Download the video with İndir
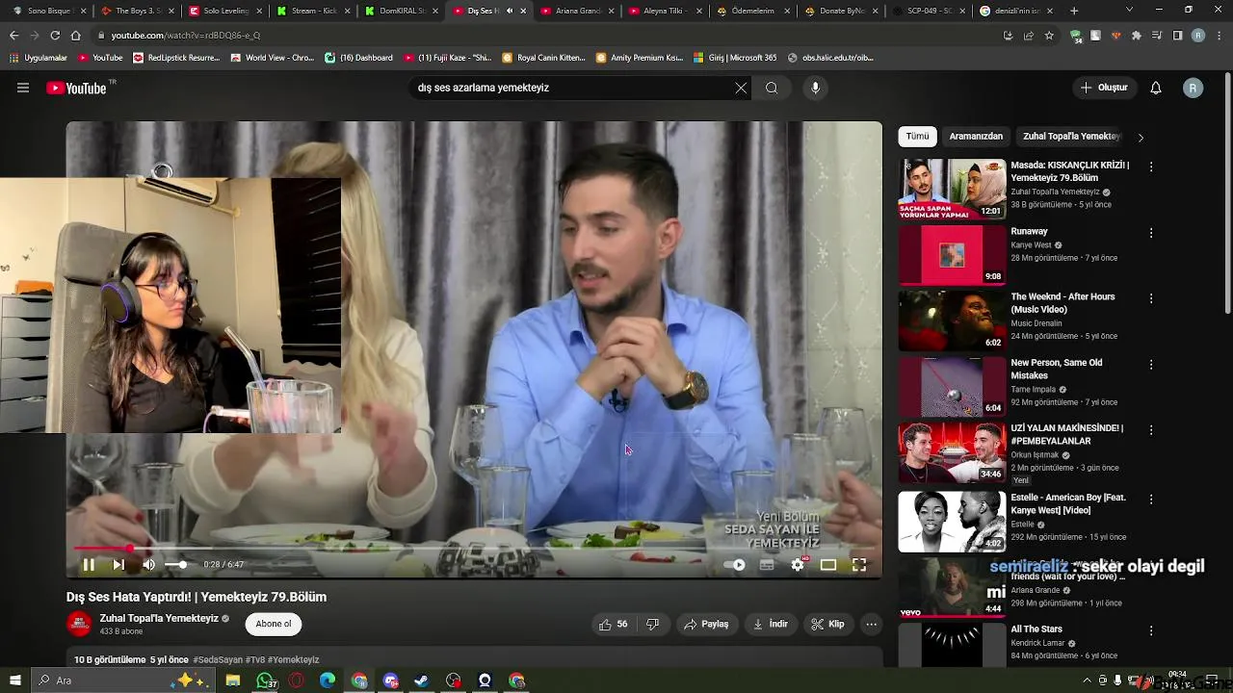 coord(771,624)
